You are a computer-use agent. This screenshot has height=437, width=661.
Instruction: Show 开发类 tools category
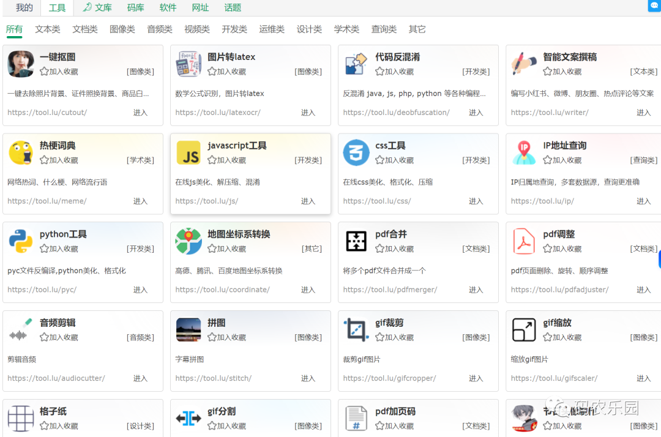click(x=234, y=29)
